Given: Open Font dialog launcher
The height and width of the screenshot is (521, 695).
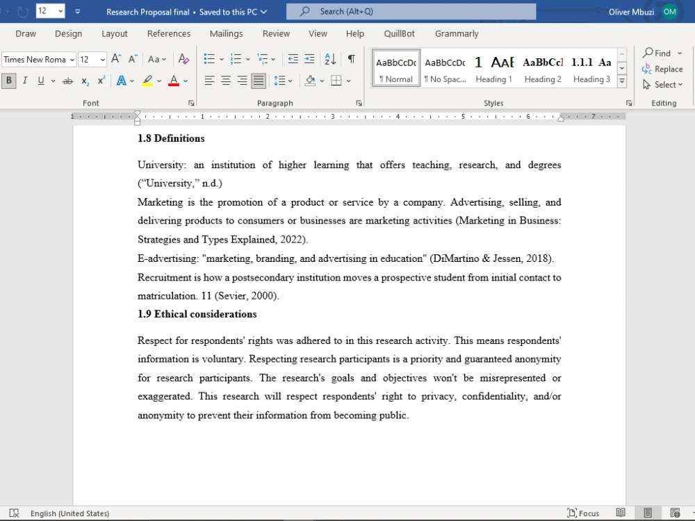Looking at the screenshot, I should 191,103.
